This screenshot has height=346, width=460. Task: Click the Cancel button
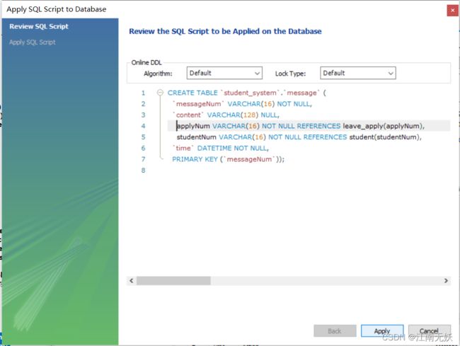(x=429, y=331)
